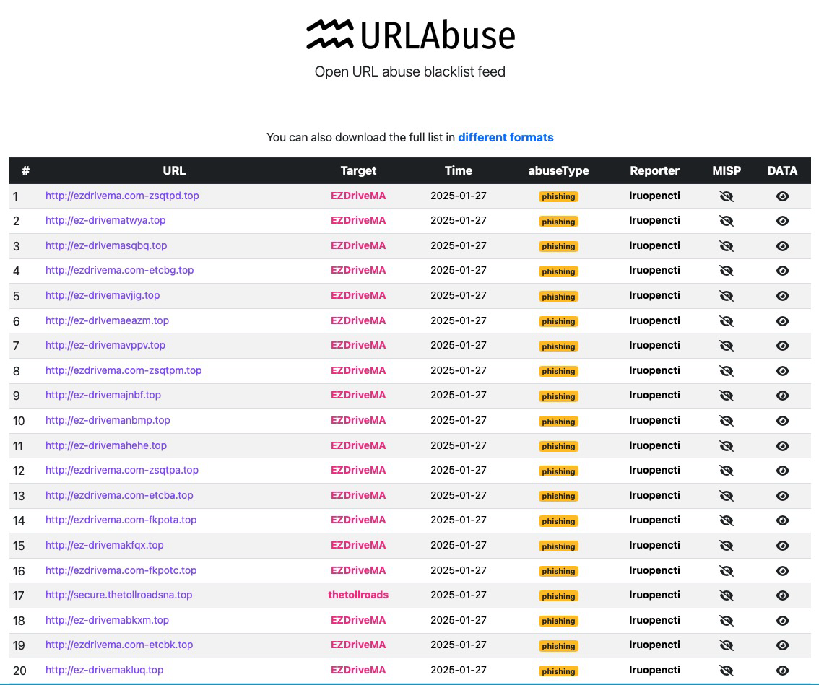Toggle MISP icon for ezdrivema.com-etcbg.top
Viewport: 819px width, 685px height.
[x=727, y=271]
